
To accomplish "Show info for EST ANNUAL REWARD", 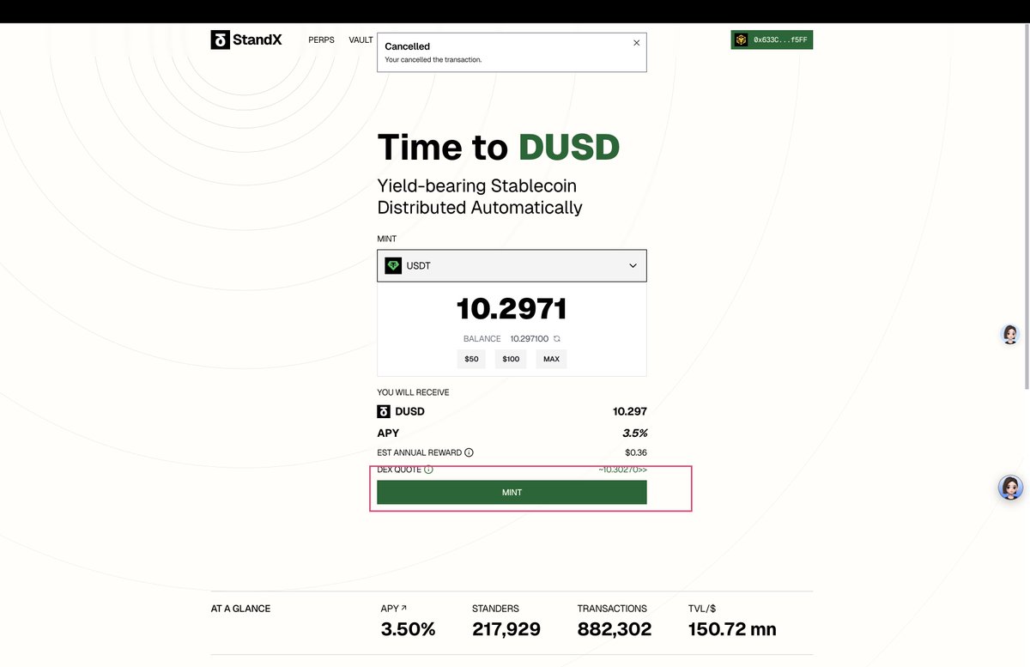I will click(469, 452).
